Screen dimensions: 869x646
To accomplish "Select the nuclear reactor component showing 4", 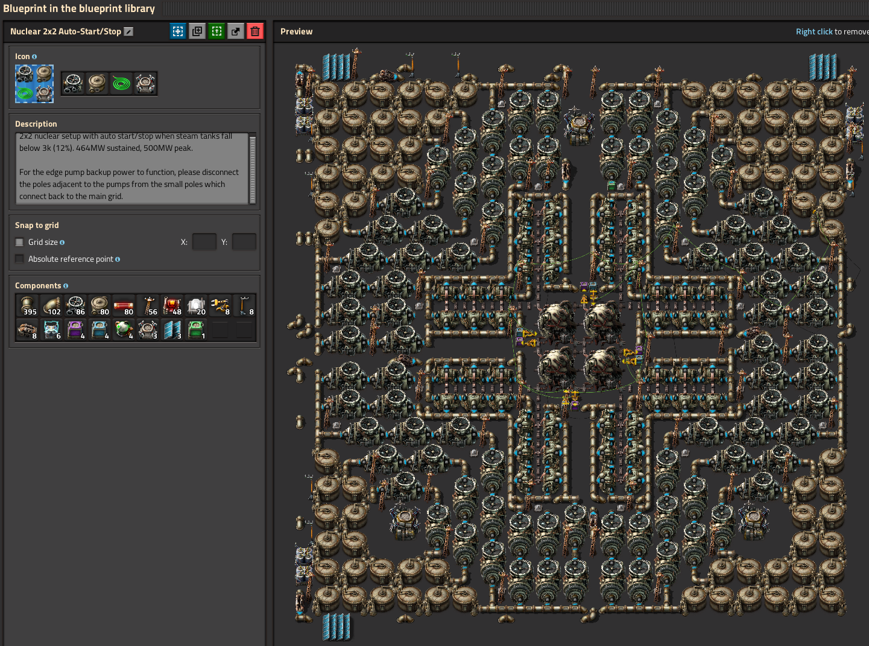I will pos(124,330).
